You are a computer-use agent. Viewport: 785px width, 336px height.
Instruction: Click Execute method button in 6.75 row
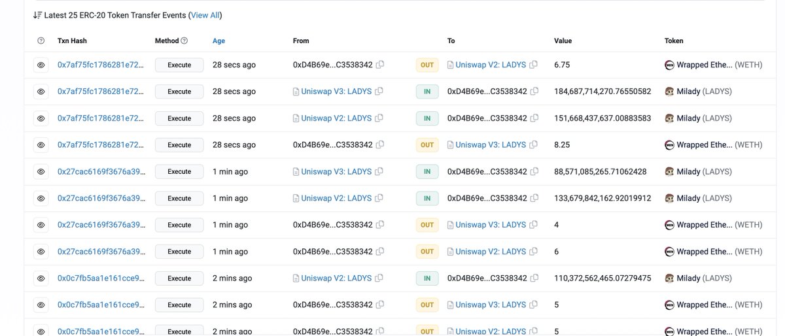pos(179,65)
